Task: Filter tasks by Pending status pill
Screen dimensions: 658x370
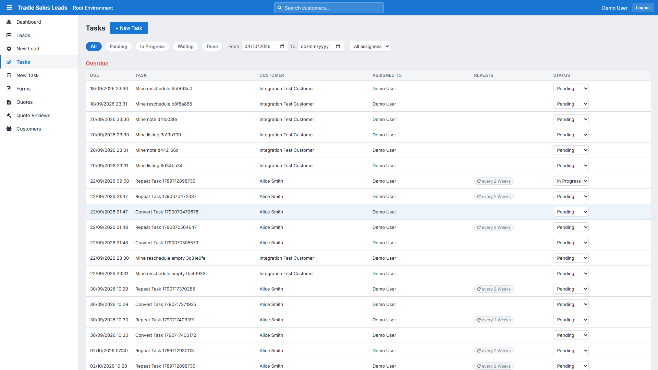Action: click(x=118, y=46)
